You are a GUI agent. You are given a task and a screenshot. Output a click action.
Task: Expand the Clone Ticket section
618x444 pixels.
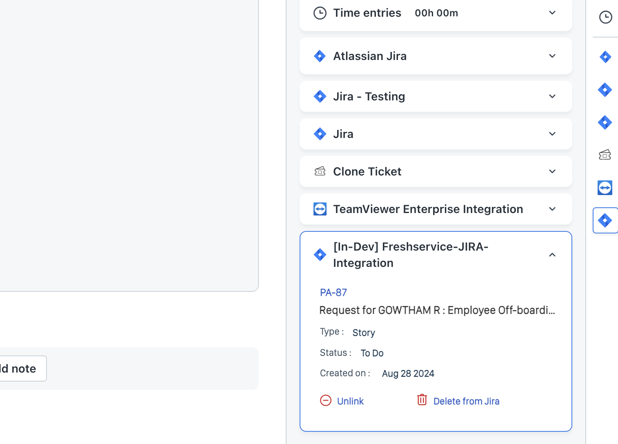click(552, 171)
